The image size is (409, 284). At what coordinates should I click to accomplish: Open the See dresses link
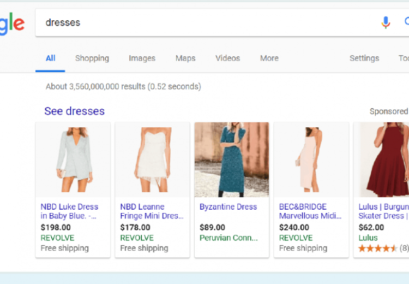(x=74, y=111)
